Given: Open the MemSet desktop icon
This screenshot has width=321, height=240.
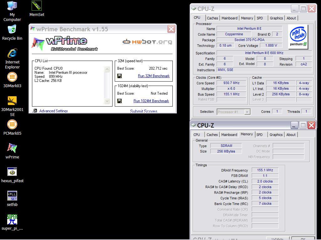Looking at the screenshot, I should (37, 9).
